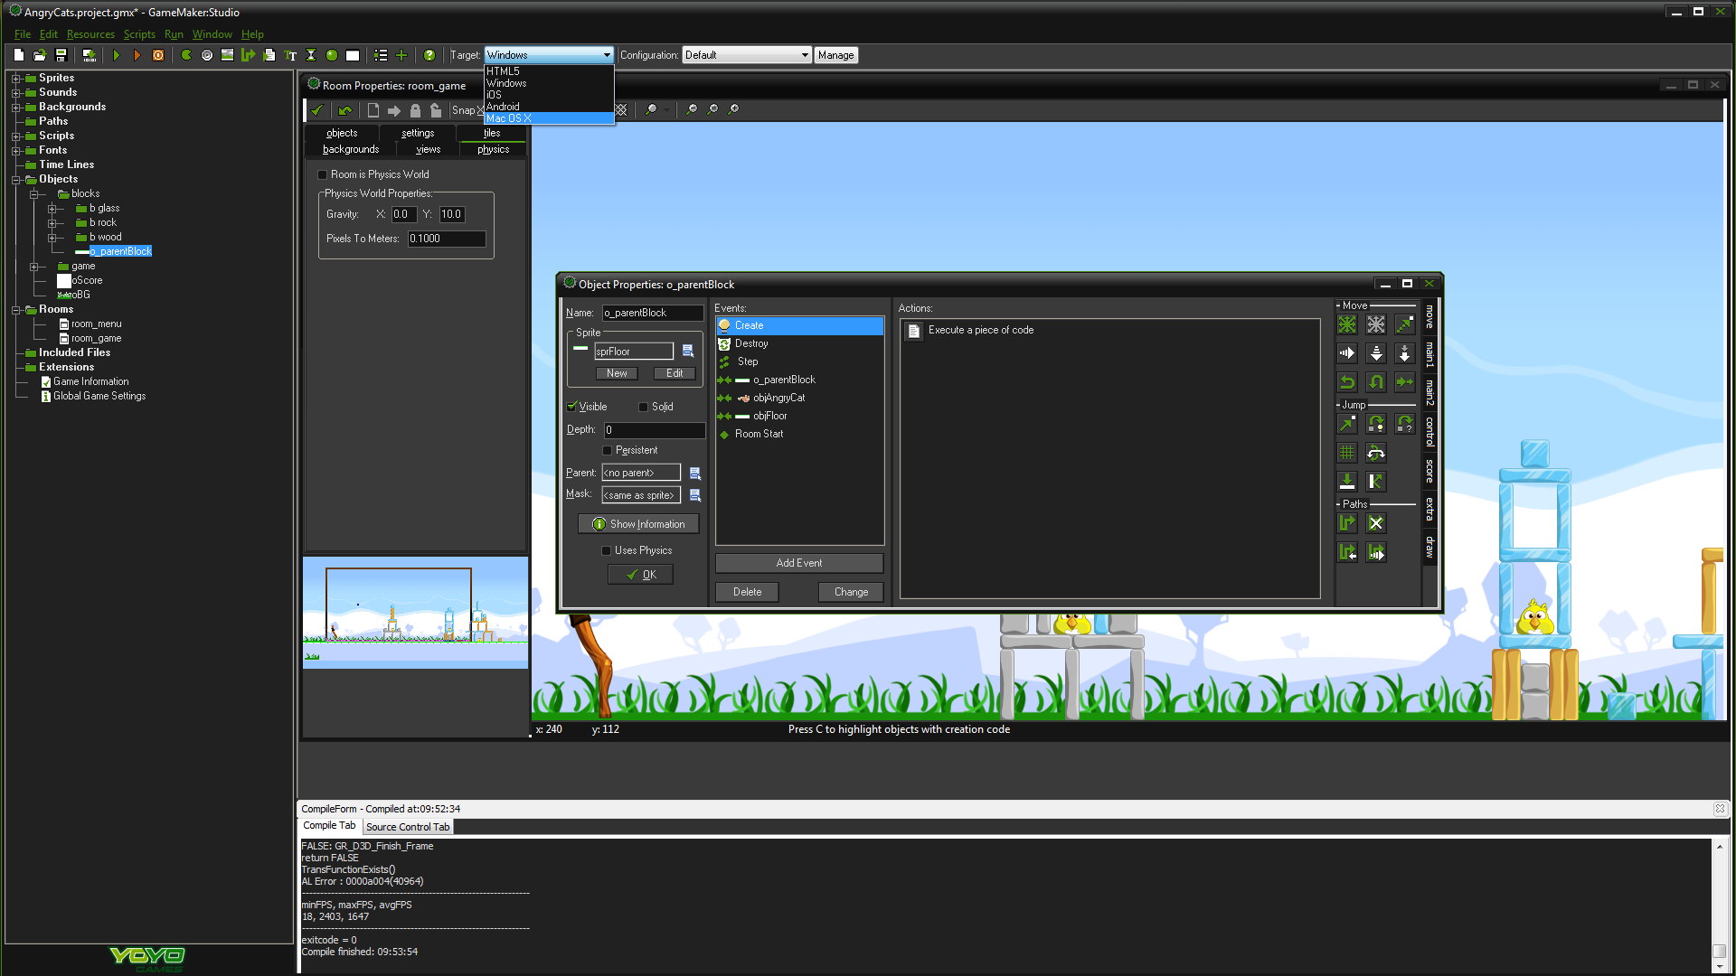Click the room preview thumbnail
The height and width of the screenshot is (976, 1736).
(415, 613)
